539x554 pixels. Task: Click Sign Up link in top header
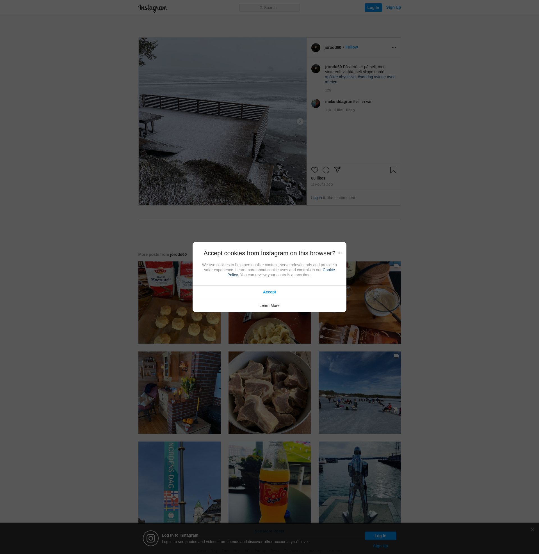click(x=393, y=7)
